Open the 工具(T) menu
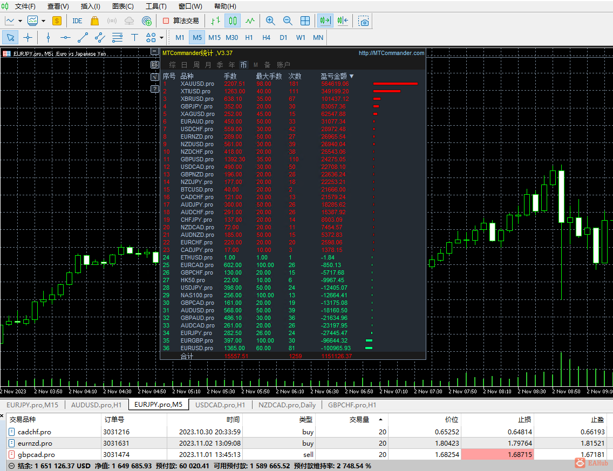Viewport: 613px width, 471px height. (156, 6)
